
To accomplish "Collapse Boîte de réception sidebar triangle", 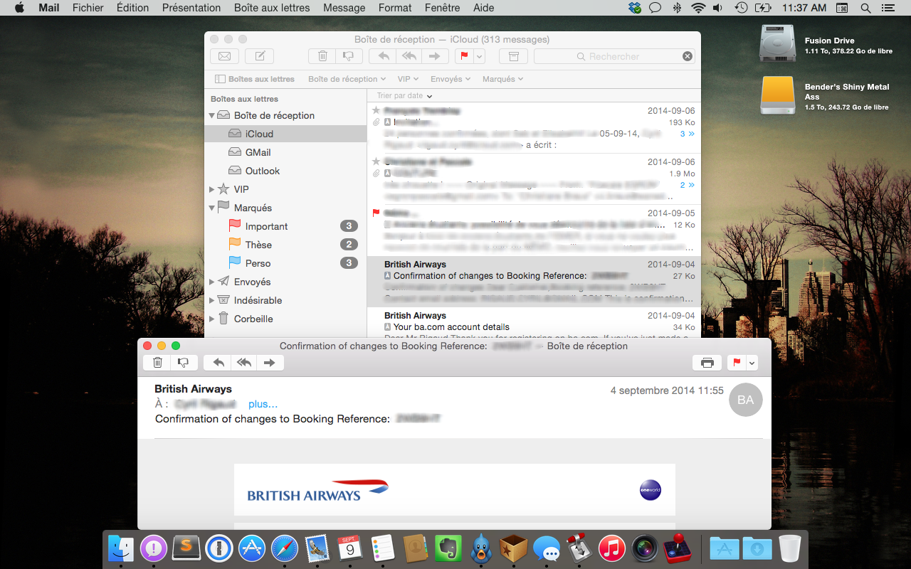I will coord(211,115).
